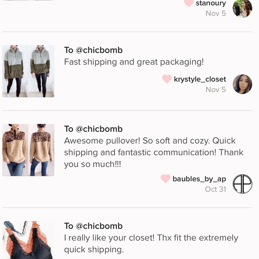Select @chicbomb in the fast shipping comment

coord(99,50)
